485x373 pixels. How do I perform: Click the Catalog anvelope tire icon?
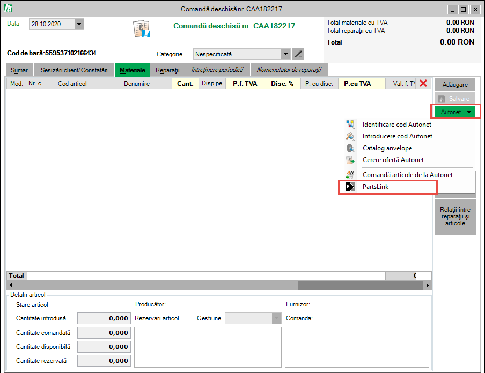pos(350,148)
